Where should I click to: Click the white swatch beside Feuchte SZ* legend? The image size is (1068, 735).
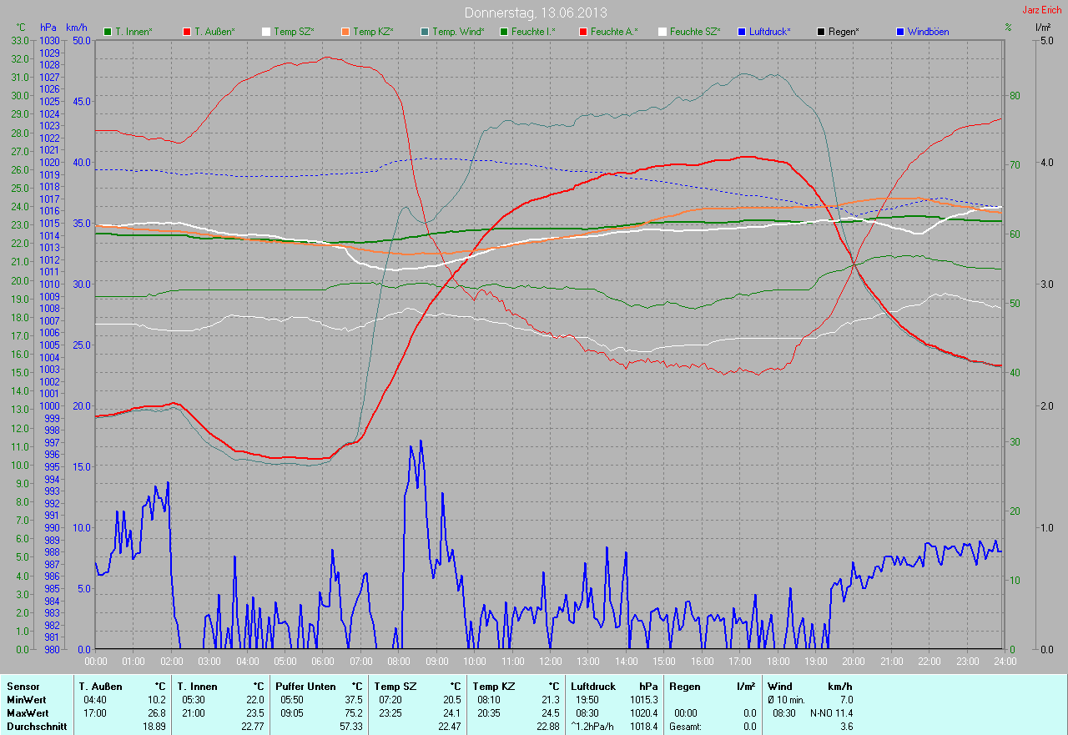pos(662,32)
